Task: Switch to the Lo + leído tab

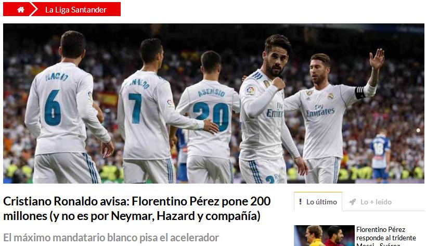Action: pos(370,202)
